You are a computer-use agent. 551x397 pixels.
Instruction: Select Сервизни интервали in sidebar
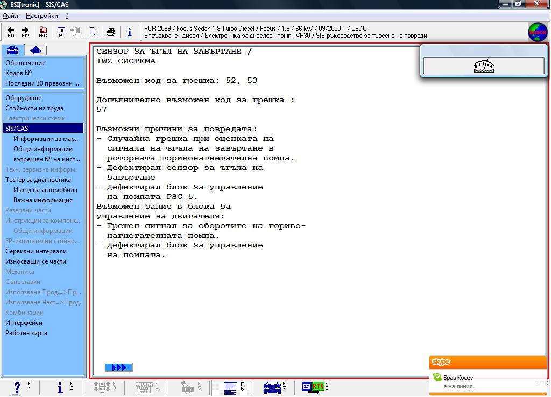pos(36,251)
